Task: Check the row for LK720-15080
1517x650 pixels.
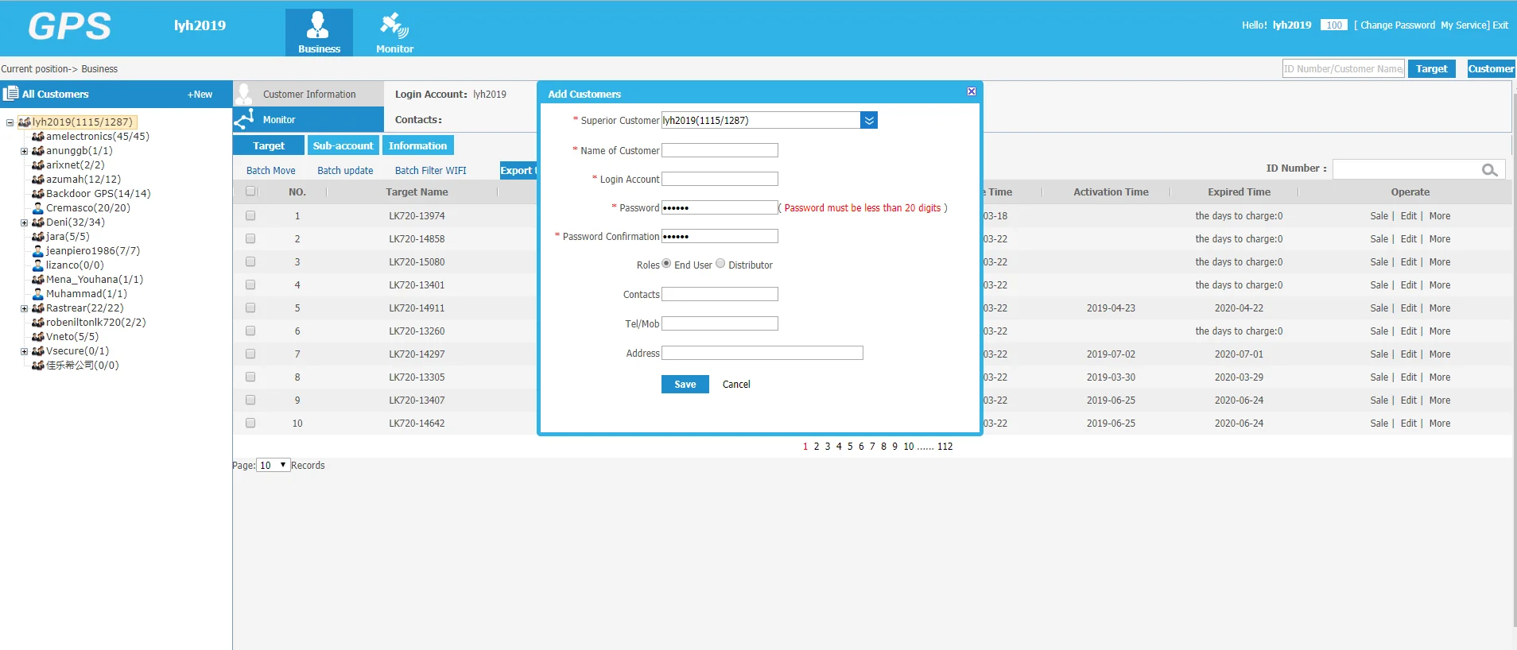Action: click(250, 261)
